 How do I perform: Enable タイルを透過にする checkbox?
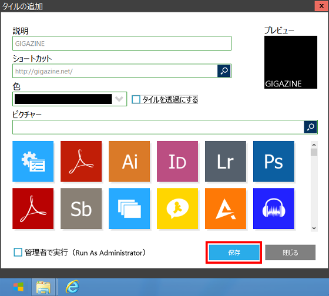(x=136, y=99)
